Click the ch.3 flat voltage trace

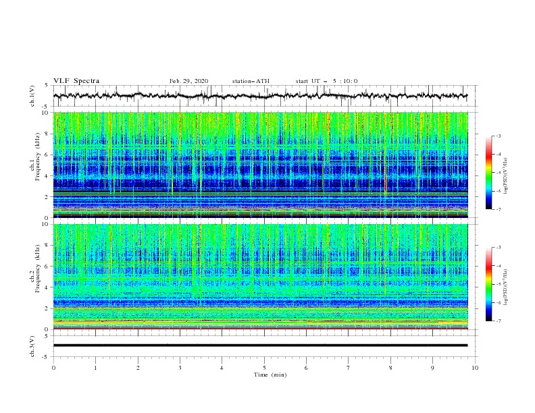[260, 346]
